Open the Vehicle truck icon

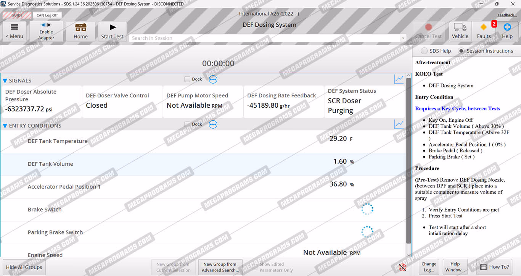(460, 31)
